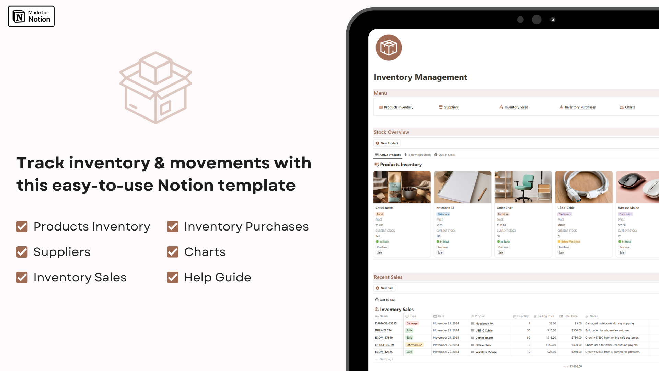The image size is (659, 371).
Task: Click the Coffee Beans product thumbnail
Action: coord(402,187)
